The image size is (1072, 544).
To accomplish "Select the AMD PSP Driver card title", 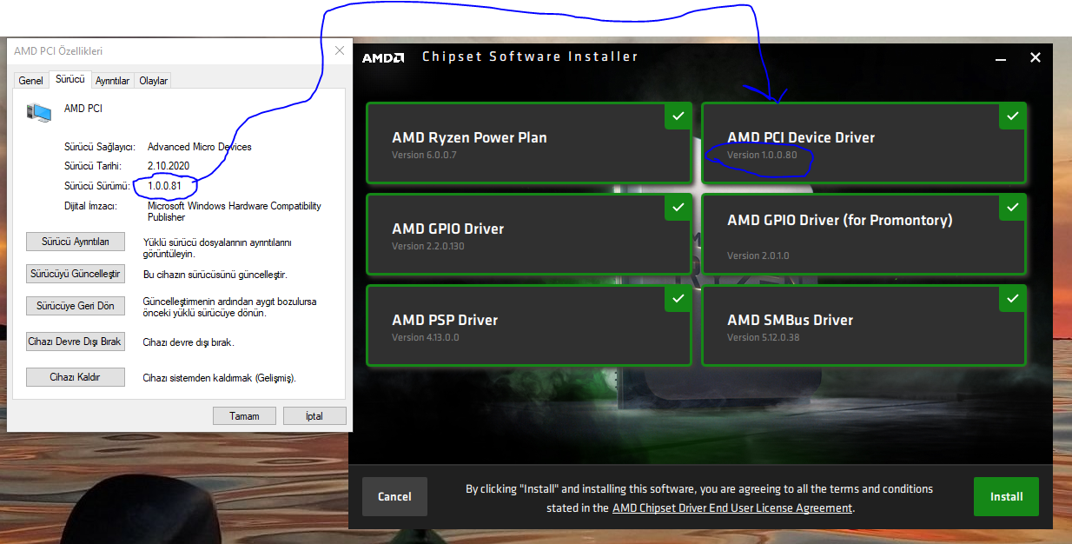I will 445,320.
